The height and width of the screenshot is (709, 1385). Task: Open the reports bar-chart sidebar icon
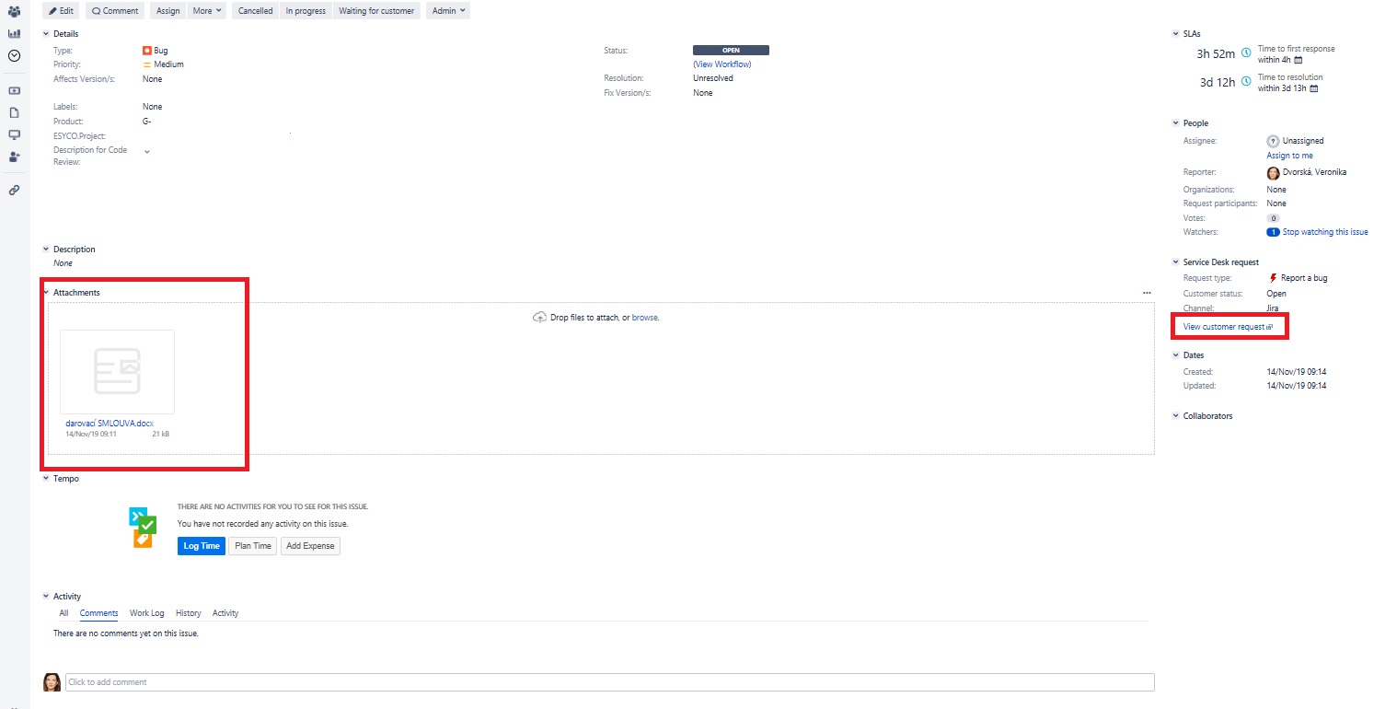coord(14,33)
